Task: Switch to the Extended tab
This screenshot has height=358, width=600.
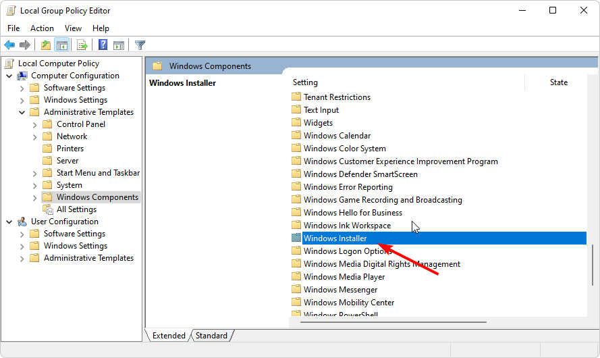Action: (169, 336)
